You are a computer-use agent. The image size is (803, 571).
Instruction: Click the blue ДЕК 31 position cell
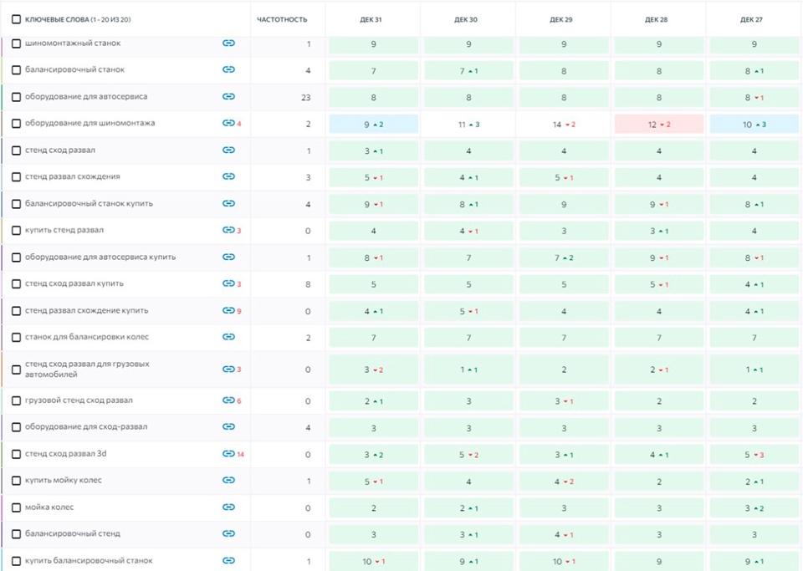point(373,124)
